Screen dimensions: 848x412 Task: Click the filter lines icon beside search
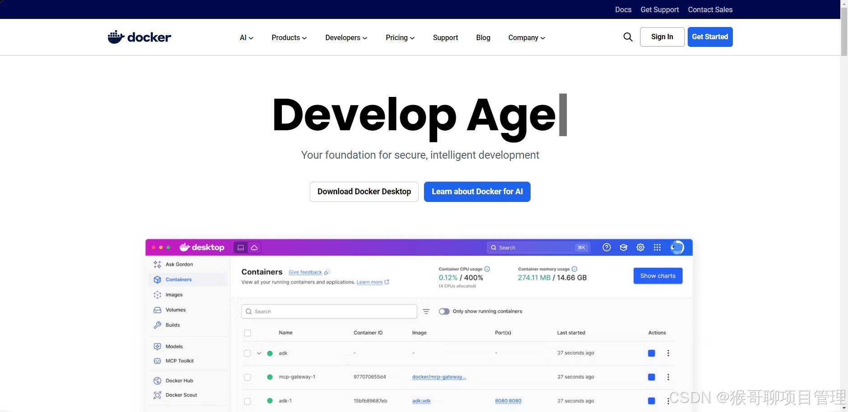pos(426,311)
